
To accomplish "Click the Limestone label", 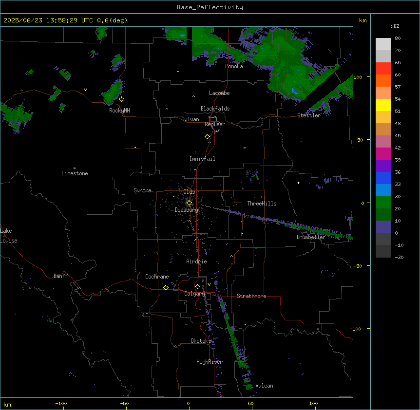I will 75,173.
